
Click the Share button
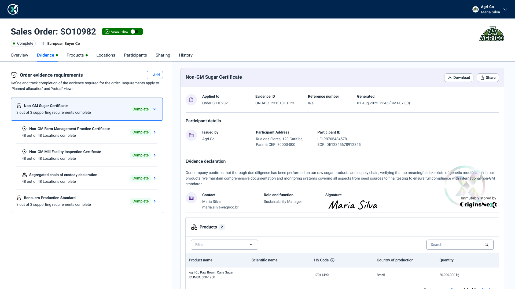(x=488, y=78)
